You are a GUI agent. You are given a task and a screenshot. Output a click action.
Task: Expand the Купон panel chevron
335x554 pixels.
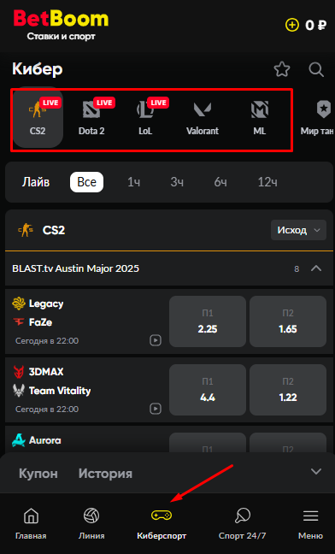pyautogui.click(x=316, y=471)
